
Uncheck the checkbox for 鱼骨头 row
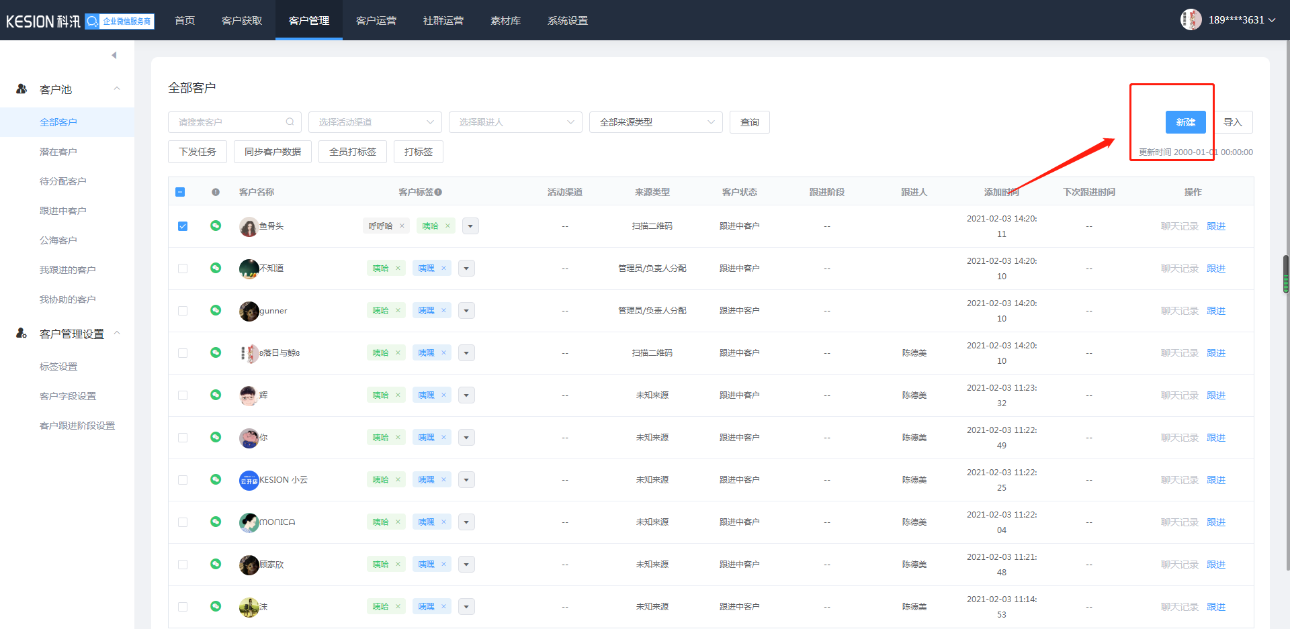(183, 226)
